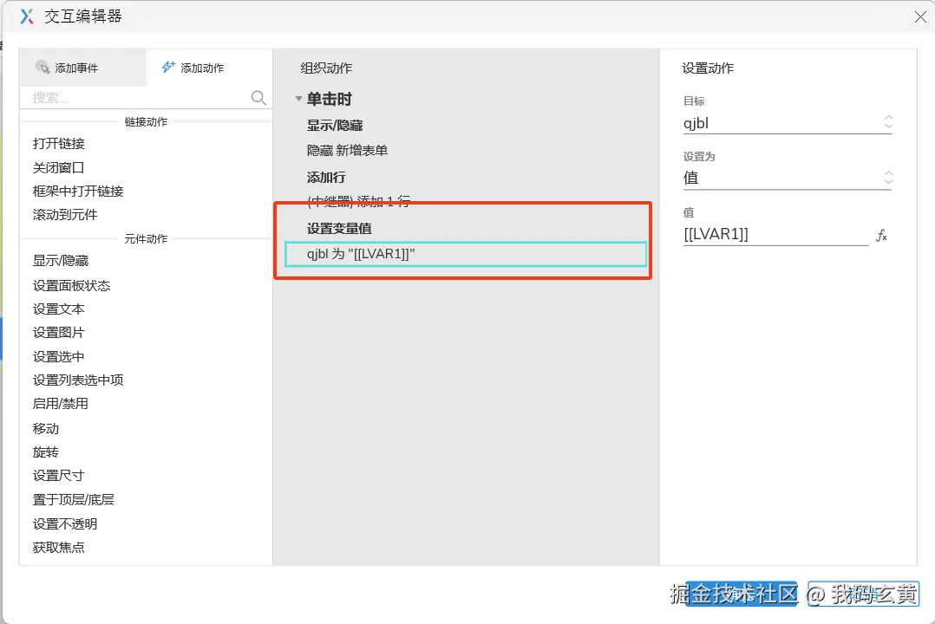Select the qjbl 为 "[[LVAR1]]" row
Screen dimensions: 935x624
point(466,254)
